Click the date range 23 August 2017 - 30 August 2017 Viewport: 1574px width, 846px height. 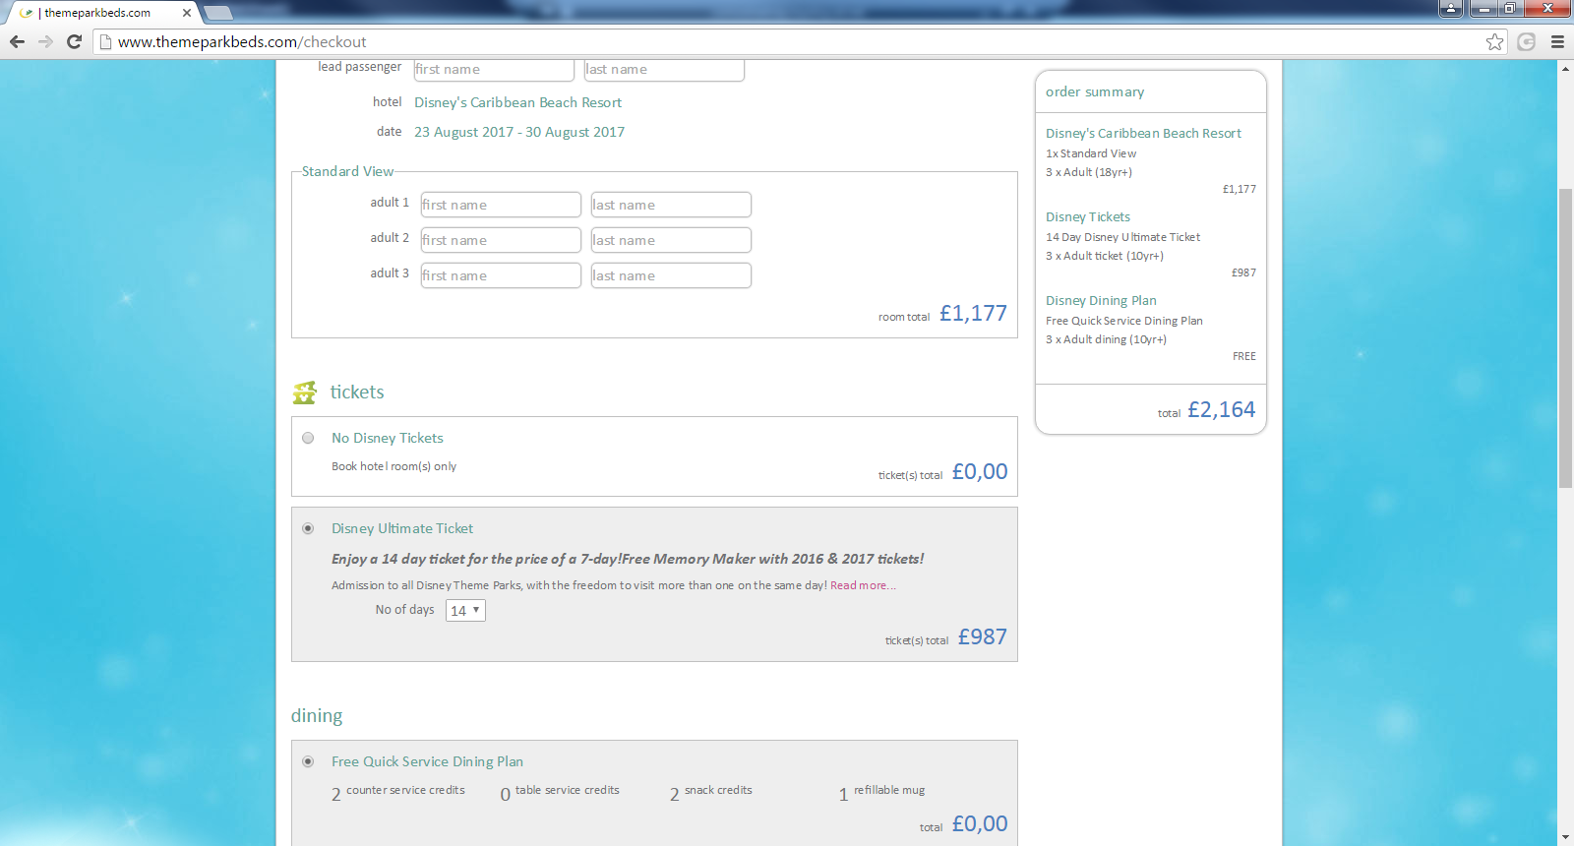[519, 132]
